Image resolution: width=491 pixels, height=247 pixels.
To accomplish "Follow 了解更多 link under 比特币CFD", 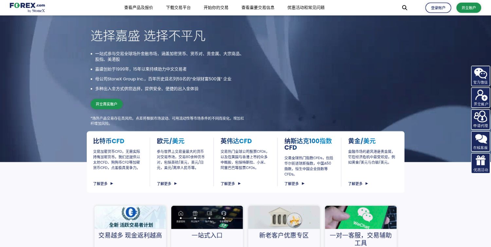I will (x=100, y=184).
